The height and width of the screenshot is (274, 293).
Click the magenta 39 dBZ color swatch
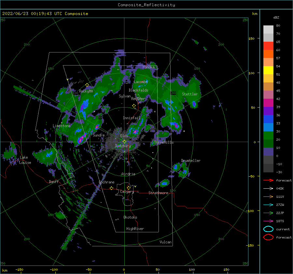tap(268, 103)
